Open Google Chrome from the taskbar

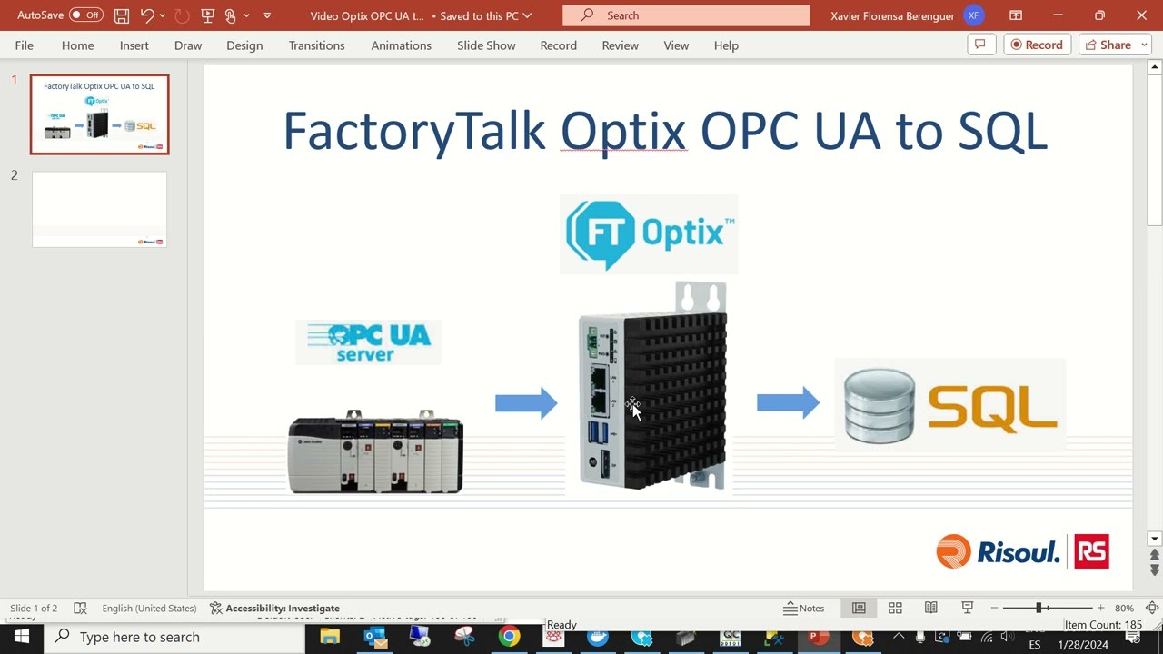tap(509, 637)
